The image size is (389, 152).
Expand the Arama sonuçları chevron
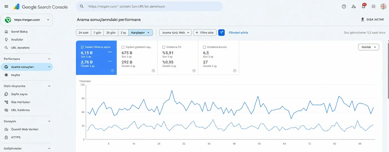[49, 67]
